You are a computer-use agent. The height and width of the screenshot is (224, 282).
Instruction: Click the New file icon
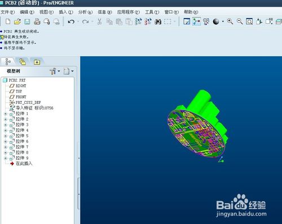(x=8, y=21)
